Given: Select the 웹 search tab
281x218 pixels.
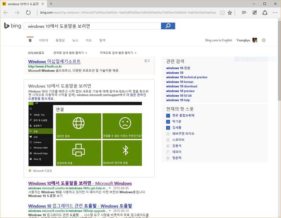Looking at the screenshot, I should coord(30,40).
